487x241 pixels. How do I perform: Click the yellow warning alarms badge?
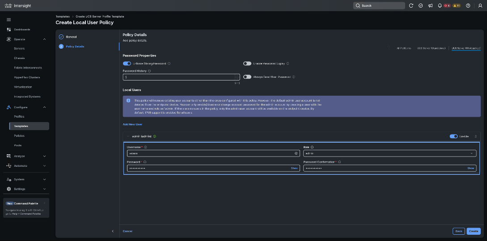pyautogui.click(x=457, y=6)
